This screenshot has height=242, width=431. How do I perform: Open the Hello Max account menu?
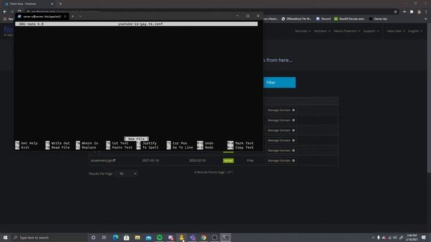pos(396,31)
